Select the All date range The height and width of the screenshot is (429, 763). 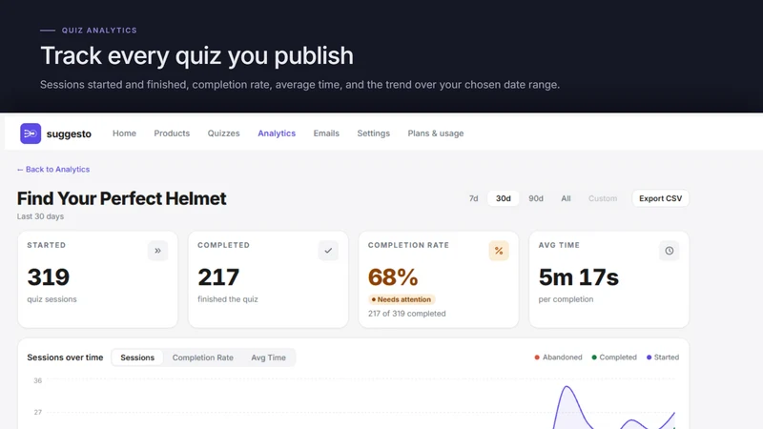click(566, 198)
